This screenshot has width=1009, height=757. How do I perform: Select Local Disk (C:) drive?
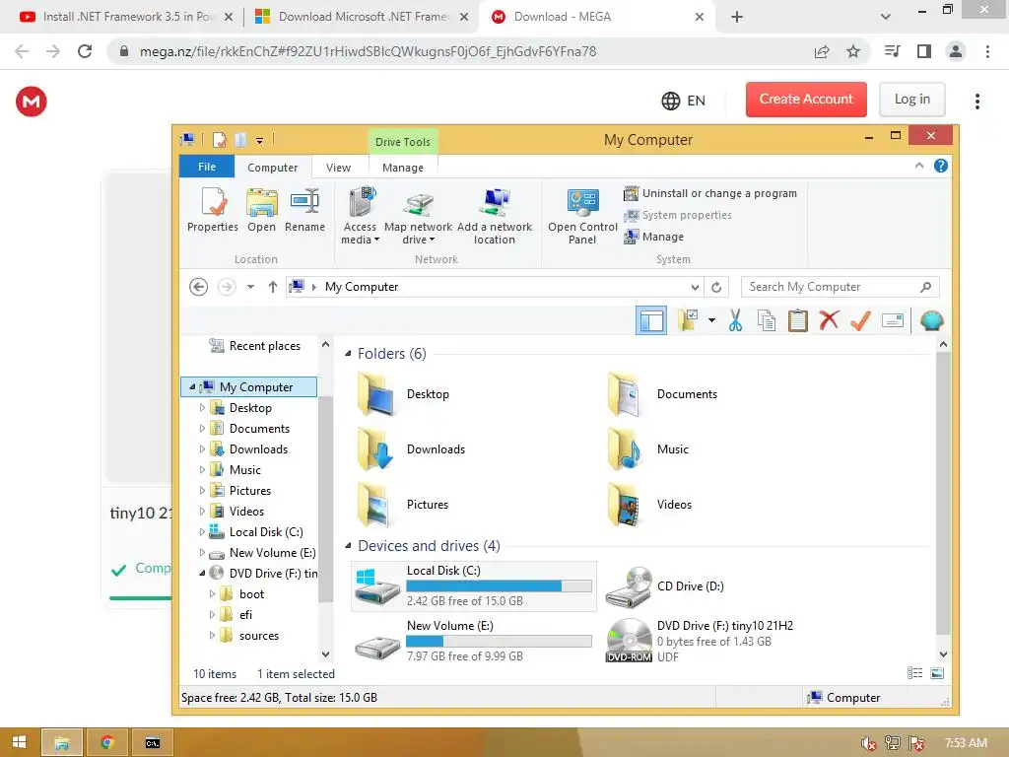474,585
